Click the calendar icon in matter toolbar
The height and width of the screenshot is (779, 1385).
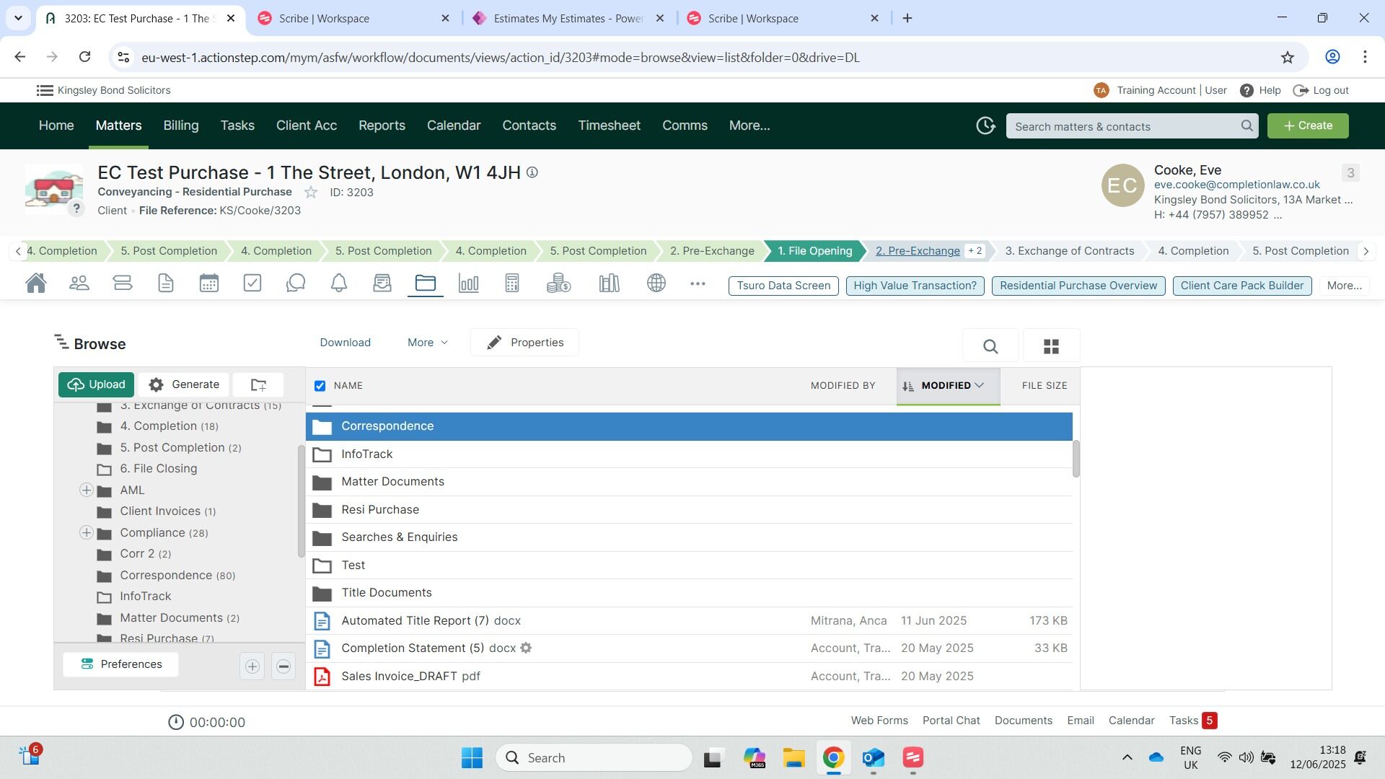point(209,283)
